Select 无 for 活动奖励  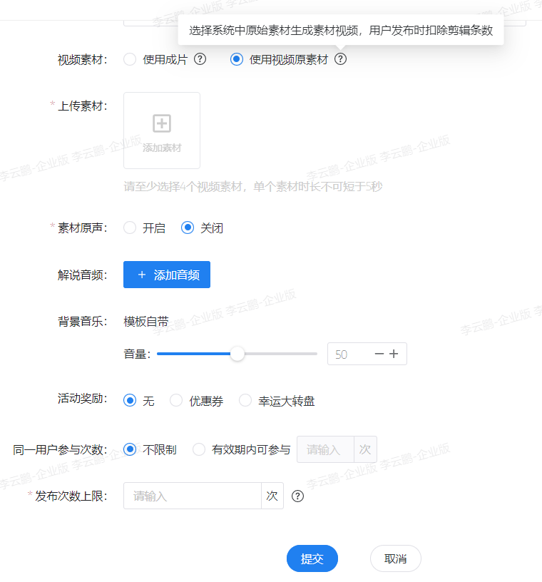130,401
